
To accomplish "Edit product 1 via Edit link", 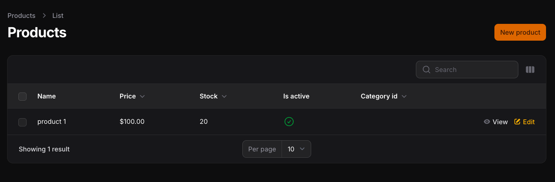I will click(524, 122).
